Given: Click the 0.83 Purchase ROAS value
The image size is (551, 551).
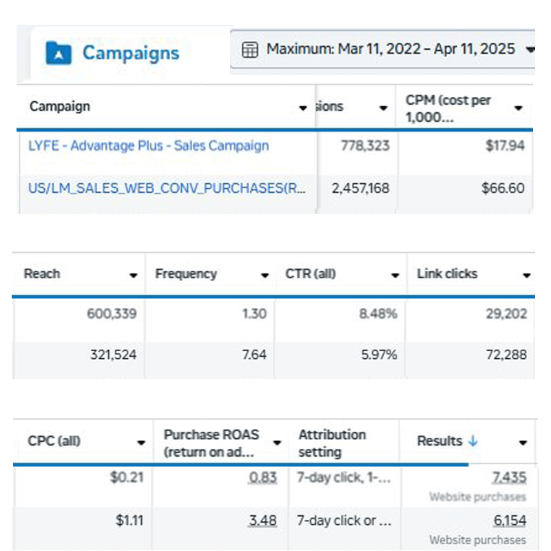Looking at the screenshot, I should click(x=263, y=477).
